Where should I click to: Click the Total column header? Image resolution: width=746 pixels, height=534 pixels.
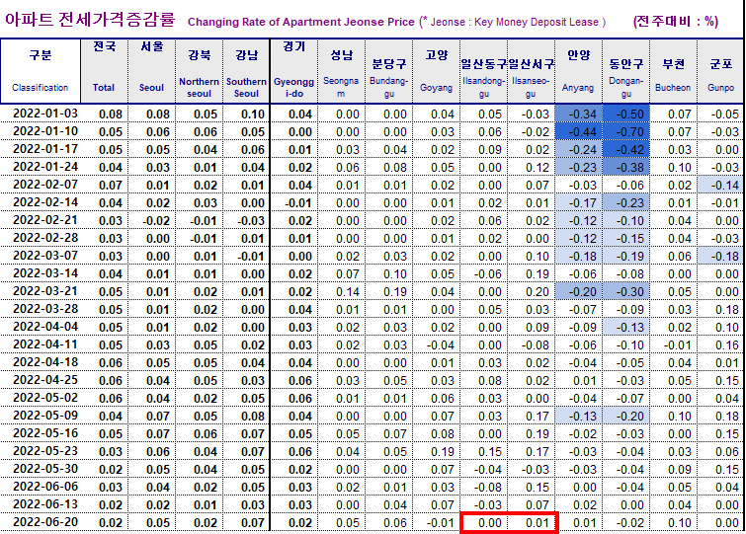[104, 71]
